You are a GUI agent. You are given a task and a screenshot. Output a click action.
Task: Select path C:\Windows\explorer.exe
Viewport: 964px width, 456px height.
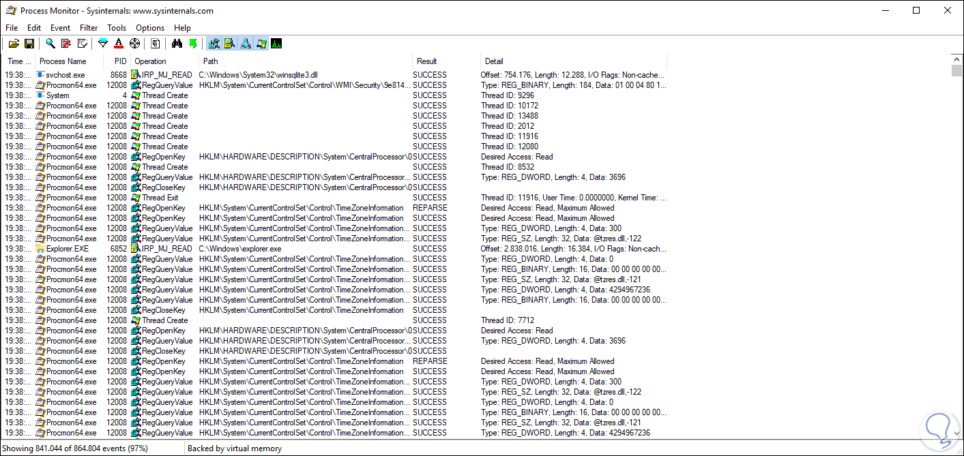240,249
